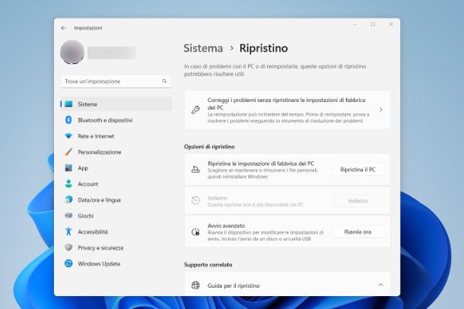This screenshot has height=309, width=464.
Task: Open Rete e Internet settings
Action: coord(116,136)
